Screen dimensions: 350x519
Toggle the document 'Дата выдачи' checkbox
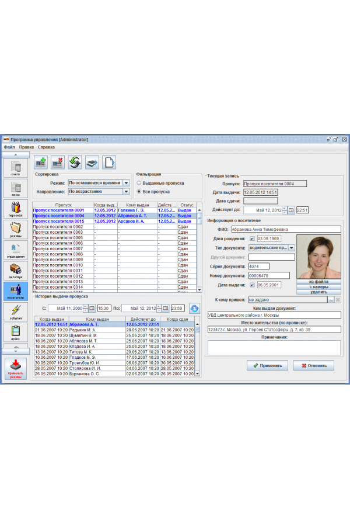coord(252,285)
